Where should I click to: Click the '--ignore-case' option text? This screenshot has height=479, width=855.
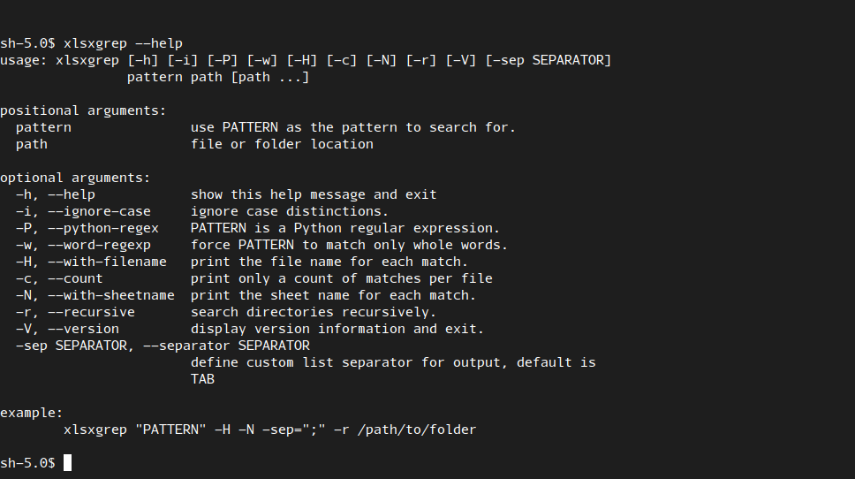(x=99, y=211)
